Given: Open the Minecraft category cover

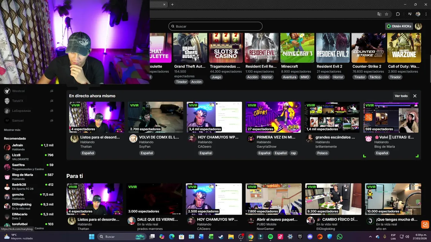Looking at the screenshot, I should coord(297,48).
